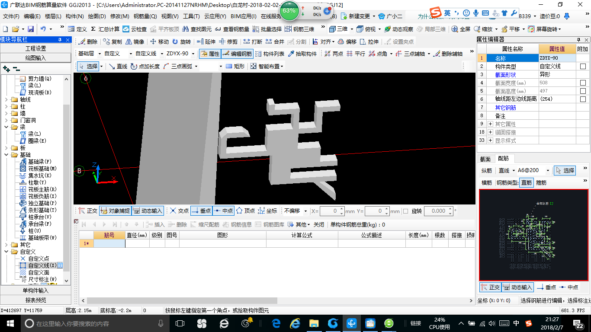
Task: Toggle 正交 ortho mode below viewport
Action: click(88, 211)
